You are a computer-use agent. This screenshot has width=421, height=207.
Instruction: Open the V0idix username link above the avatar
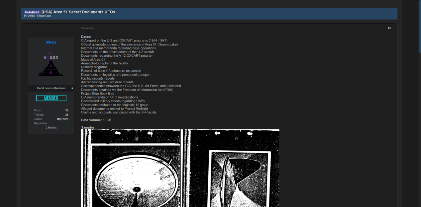click(51, 42)
